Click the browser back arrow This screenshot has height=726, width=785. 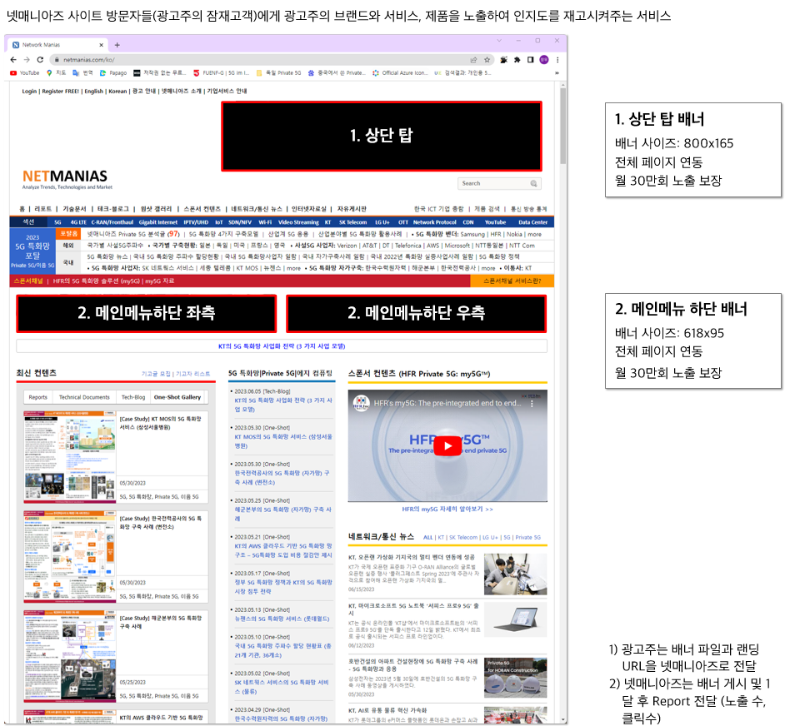tap(13, 60)
